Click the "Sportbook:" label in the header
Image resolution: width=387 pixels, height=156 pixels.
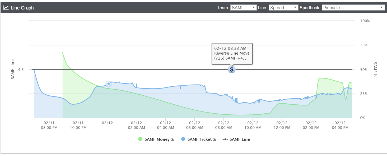pos(310,8)
